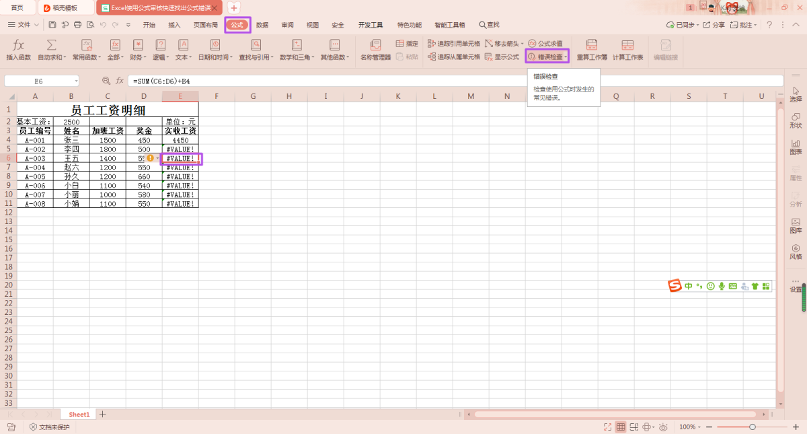
Task: Click the Share (分享) button
Action: tap(714, 25)
